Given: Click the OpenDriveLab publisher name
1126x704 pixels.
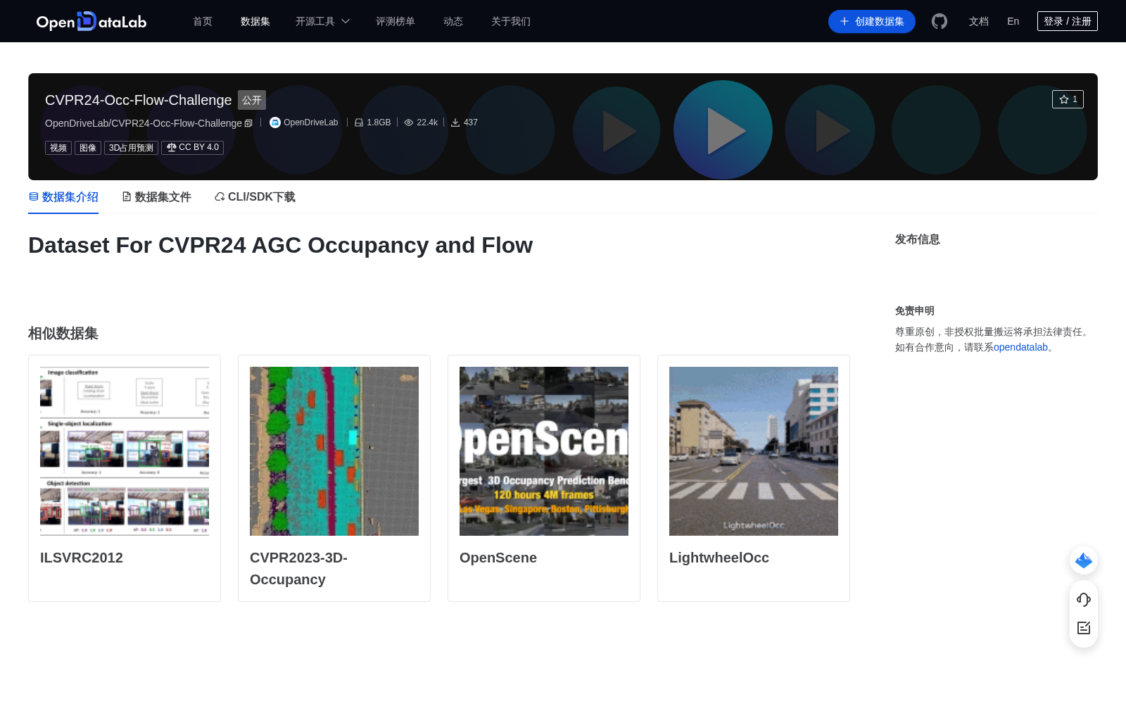Looking at the screenshot, I should click(x=311, y=122).
